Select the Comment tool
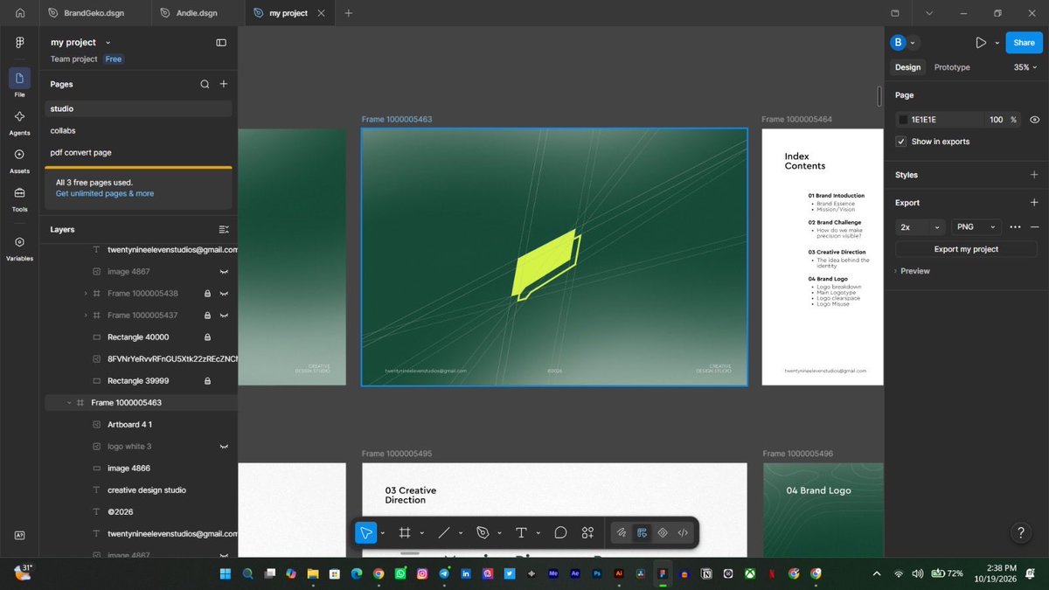1049x590 pixels. 560,532
